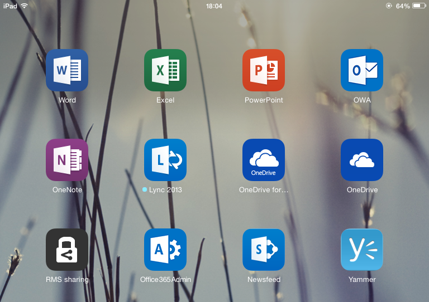This screenshot has width=429, height=302.
Task: Click the "PowerPoint" text label
Action: tap(264, 100)
